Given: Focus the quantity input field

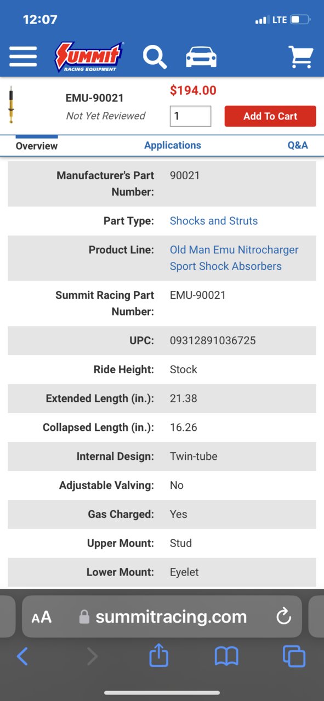Looking at the screenshot, I should point(190,116).
